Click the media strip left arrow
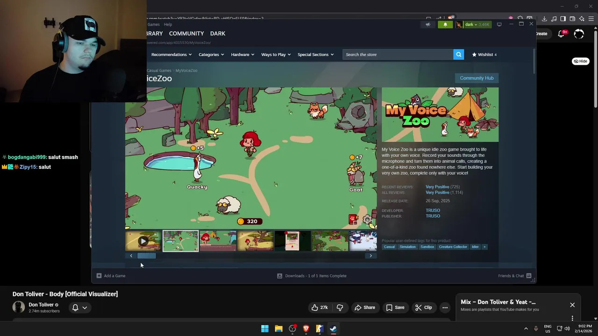 (x=131, y=256)
